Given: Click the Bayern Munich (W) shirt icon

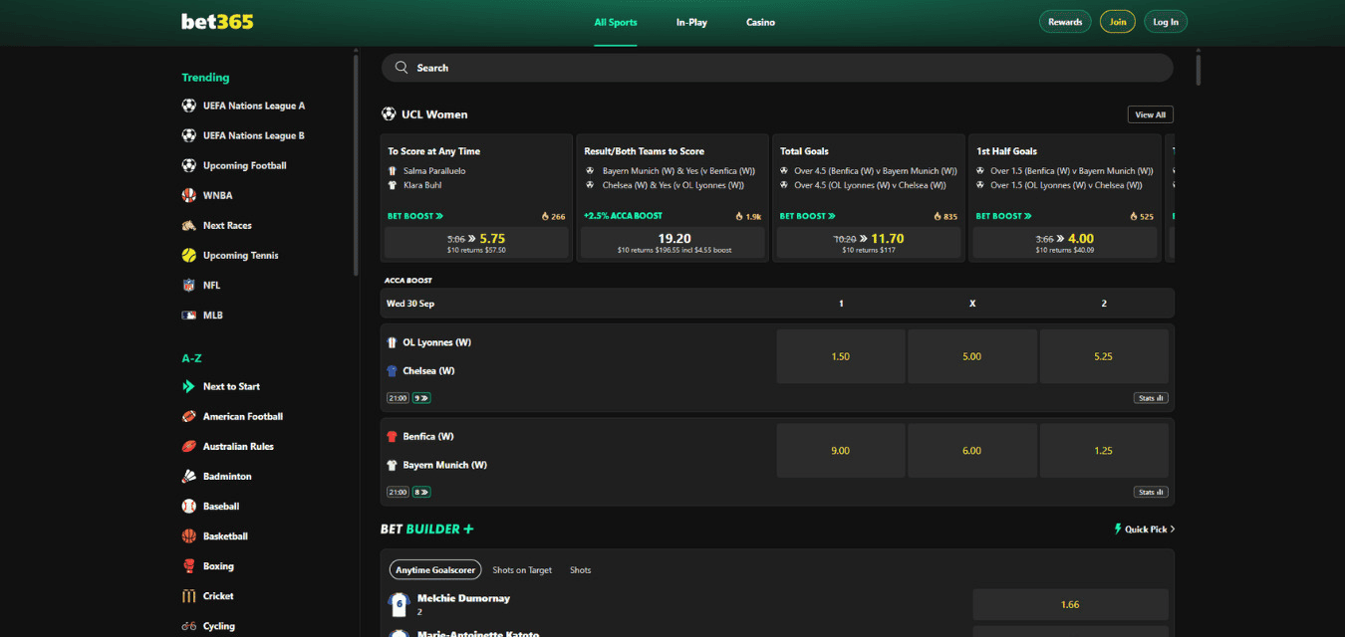Looking at the screenshot, I should pyautogui.click(x=392, y=465).
